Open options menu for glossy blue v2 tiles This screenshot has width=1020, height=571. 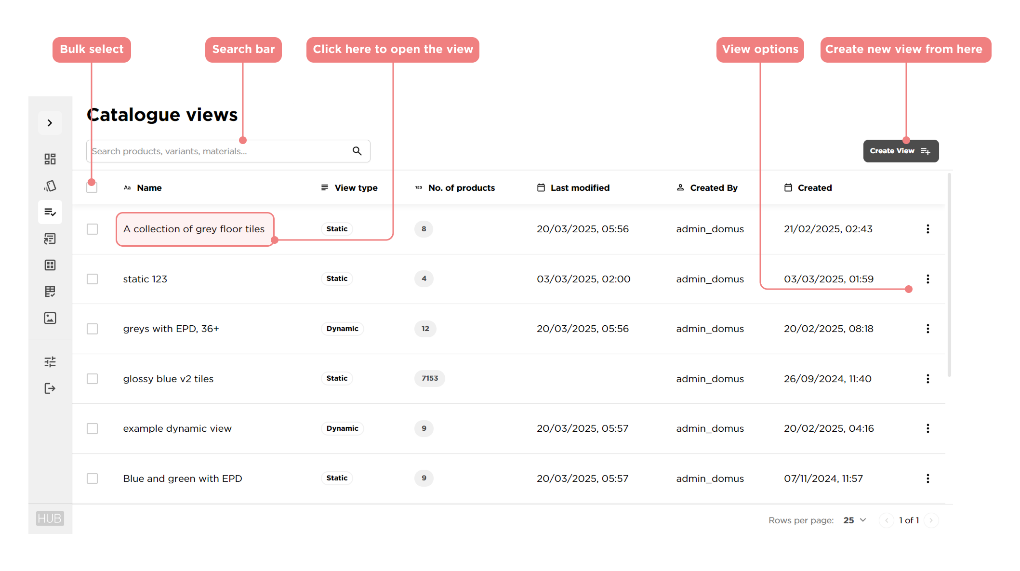[927, 379]
